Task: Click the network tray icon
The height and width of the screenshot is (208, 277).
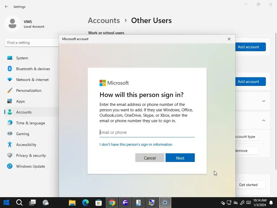Action: pos(229,203)
